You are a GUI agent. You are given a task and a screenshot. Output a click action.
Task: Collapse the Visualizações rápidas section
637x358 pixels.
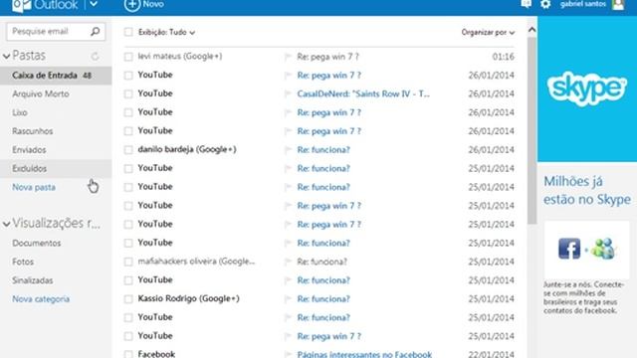7,224
